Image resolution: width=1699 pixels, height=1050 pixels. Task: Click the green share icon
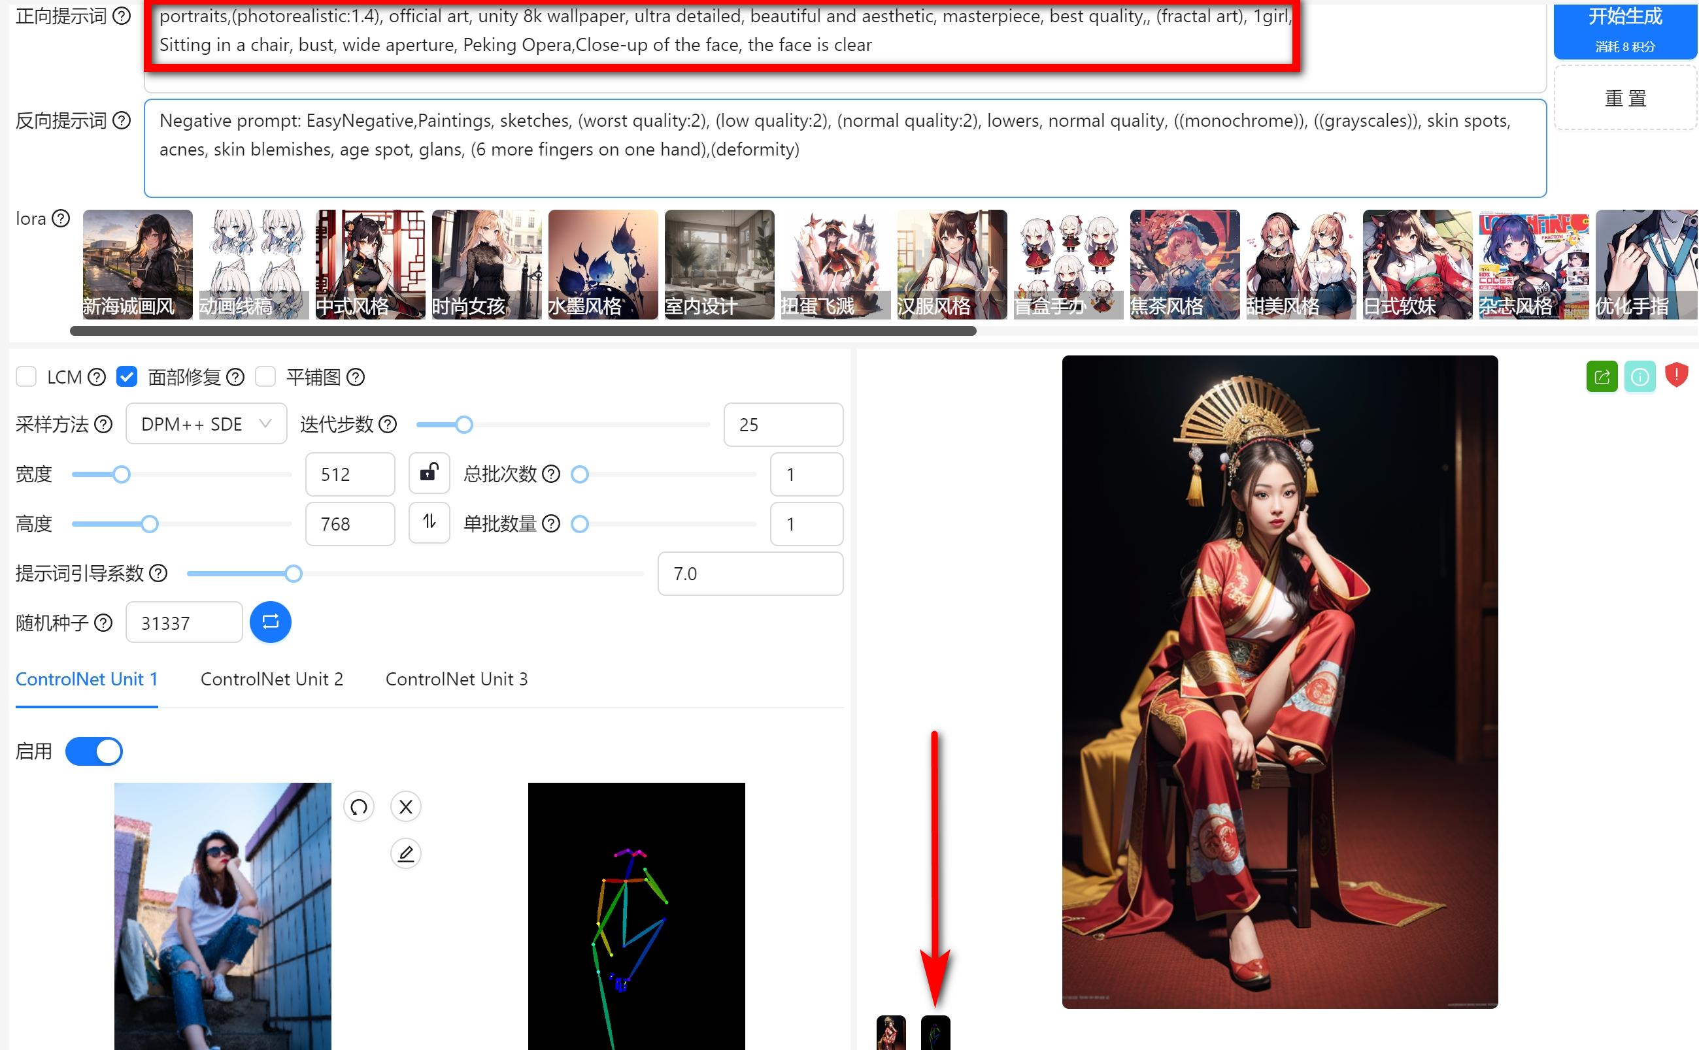1602,376
